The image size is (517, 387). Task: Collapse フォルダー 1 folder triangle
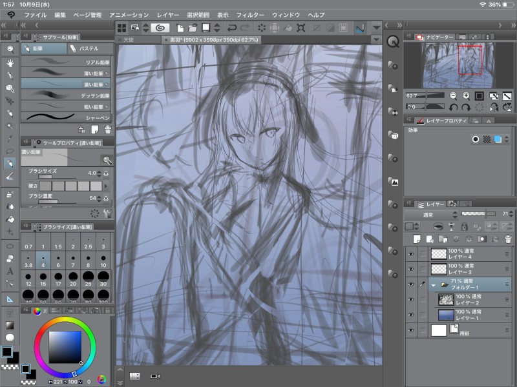point(434,285)
